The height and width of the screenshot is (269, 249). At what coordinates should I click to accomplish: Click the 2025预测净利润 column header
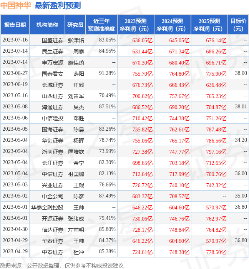pos(209,25)
